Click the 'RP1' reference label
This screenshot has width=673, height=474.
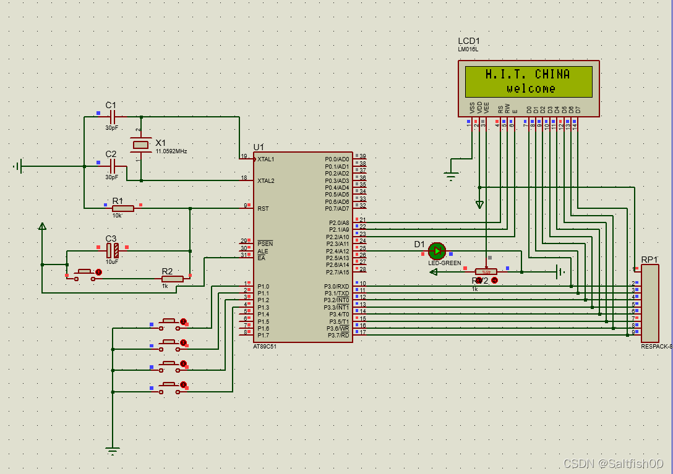click(x=649, y=260)
